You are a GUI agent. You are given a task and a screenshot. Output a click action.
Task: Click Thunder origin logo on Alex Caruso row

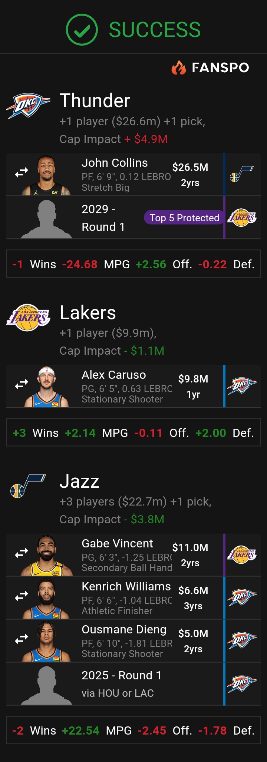(242, 386)
